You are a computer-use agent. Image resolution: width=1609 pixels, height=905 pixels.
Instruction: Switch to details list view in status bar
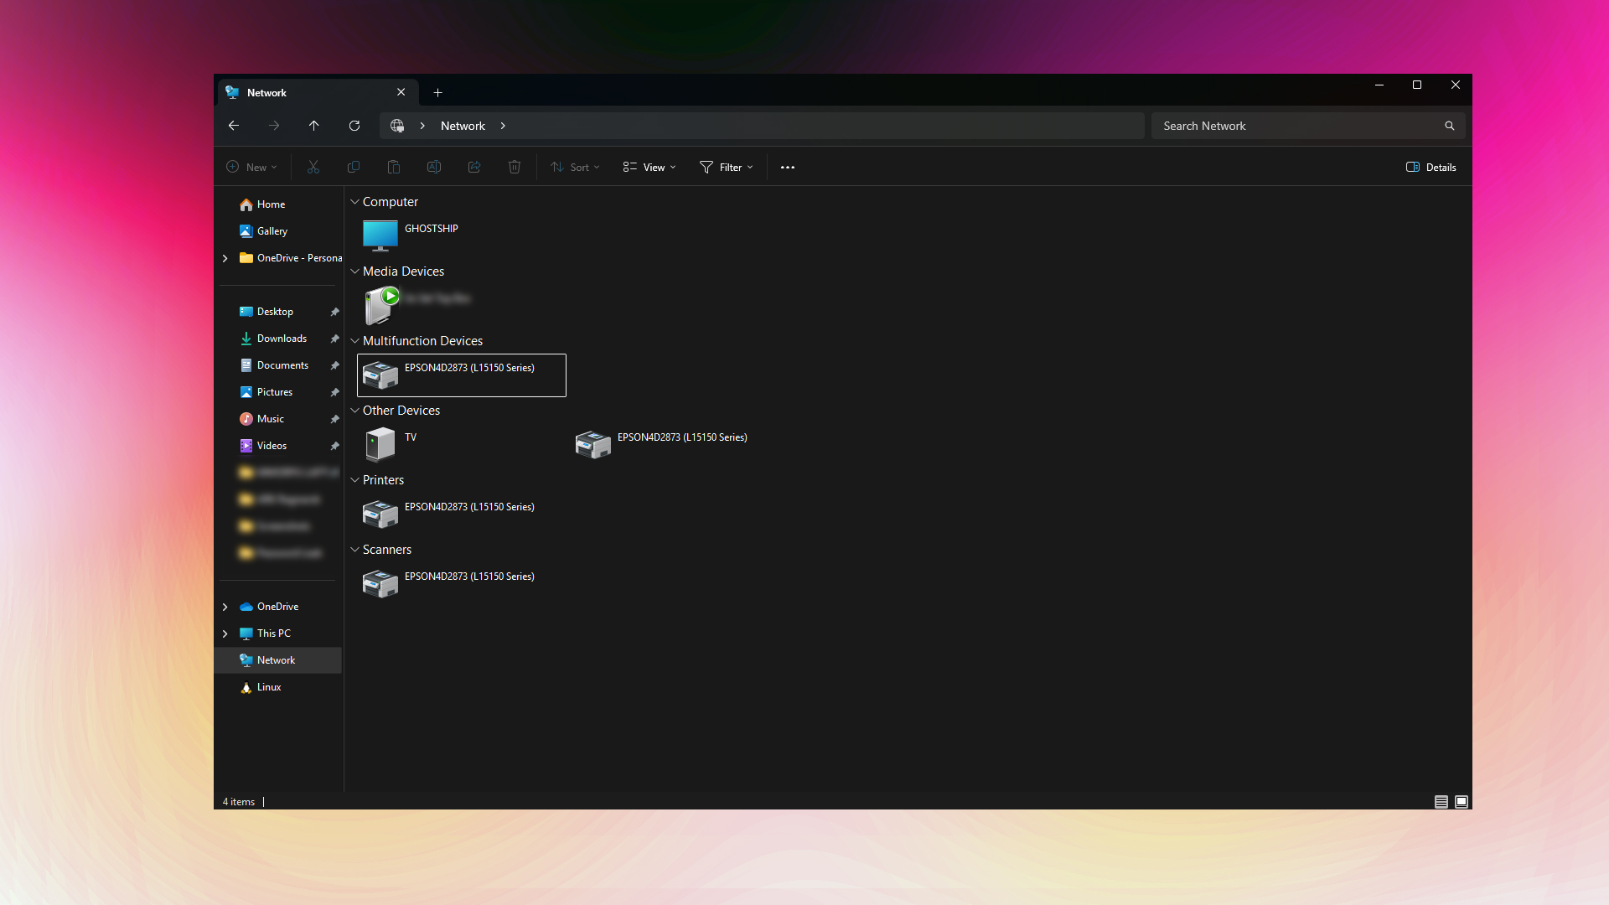click(x=1441, y=802)
